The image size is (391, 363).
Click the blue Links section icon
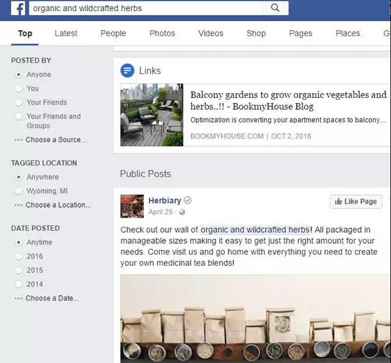(127, 70)
